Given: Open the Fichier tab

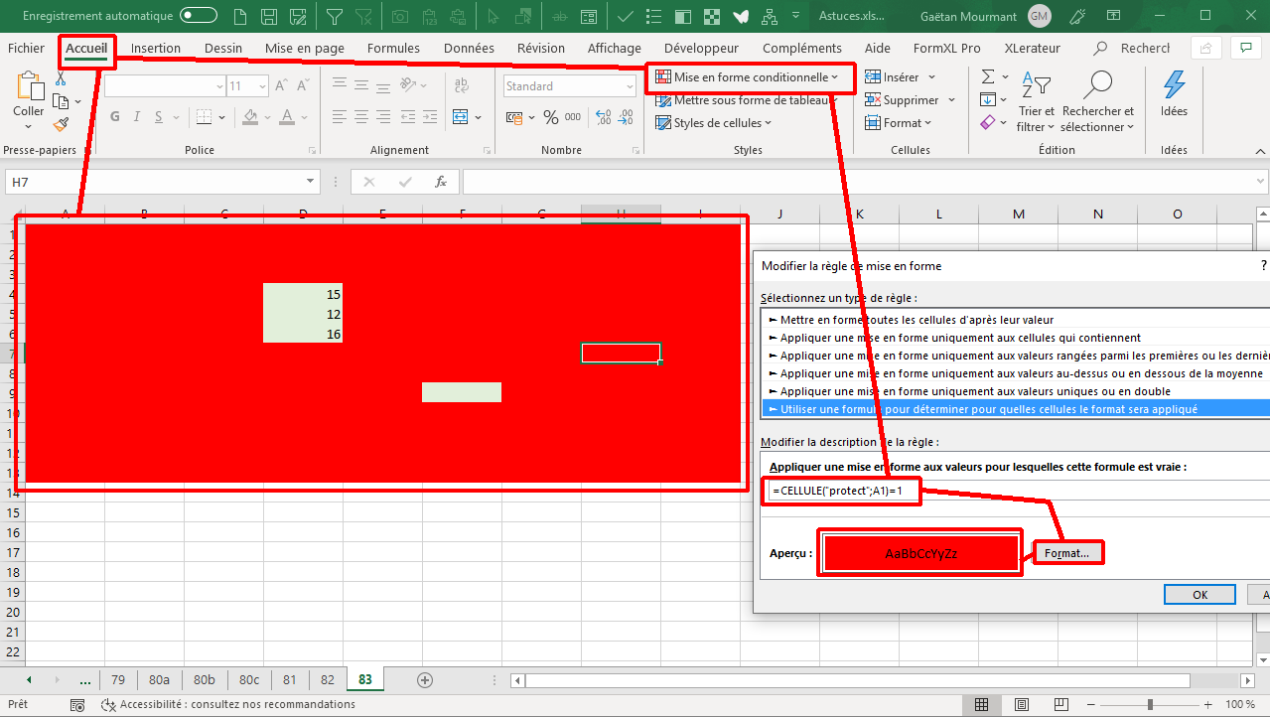Looking at the screenshot, I should (x=27, y=48).
